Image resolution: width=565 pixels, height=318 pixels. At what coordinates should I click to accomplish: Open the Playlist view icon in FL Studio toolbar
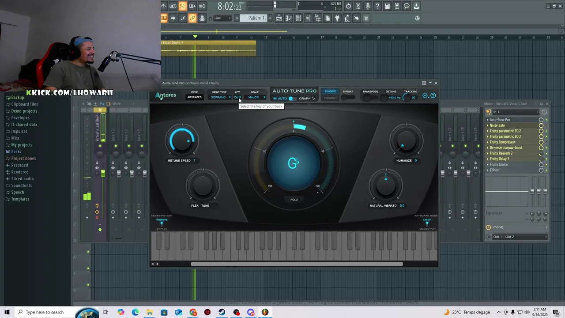click(x=279, y=18)
